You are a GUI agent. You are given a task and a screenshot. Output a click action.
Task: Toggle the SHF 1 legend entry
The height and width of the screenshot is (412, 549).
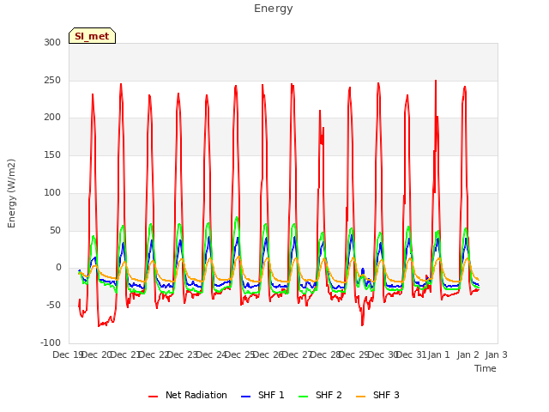262,395
